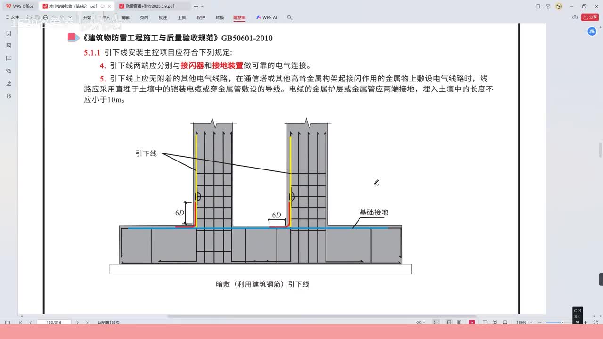The height and width of the screenshot is (339, 603).
Task: Switch to 水电安装验收(第6版).pdf tab
Action: 76,6
